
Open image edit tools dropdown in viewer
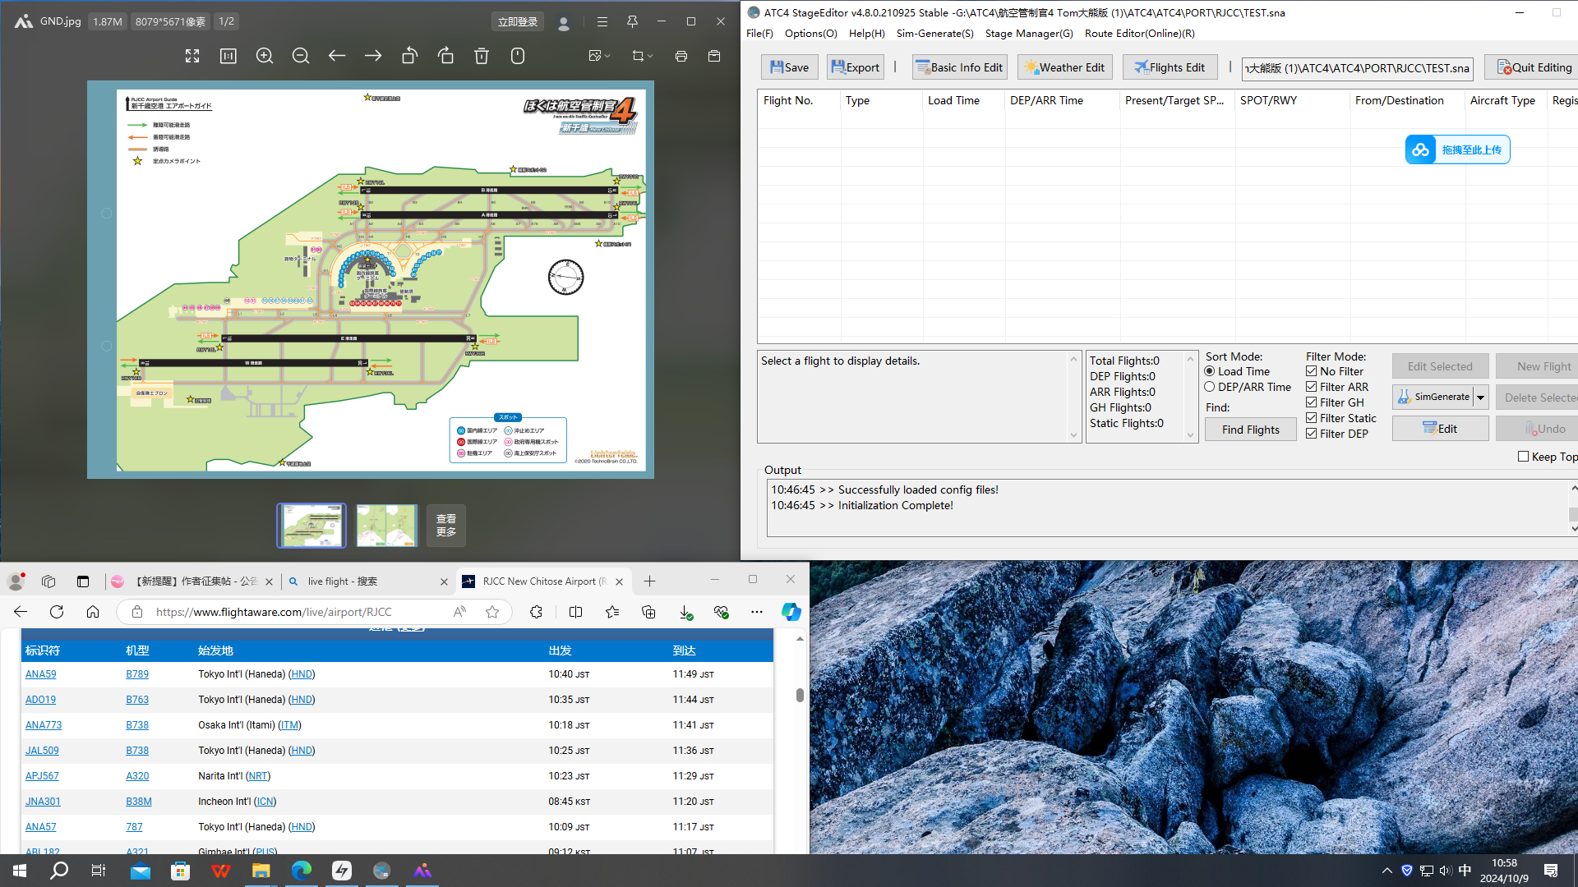600,56
